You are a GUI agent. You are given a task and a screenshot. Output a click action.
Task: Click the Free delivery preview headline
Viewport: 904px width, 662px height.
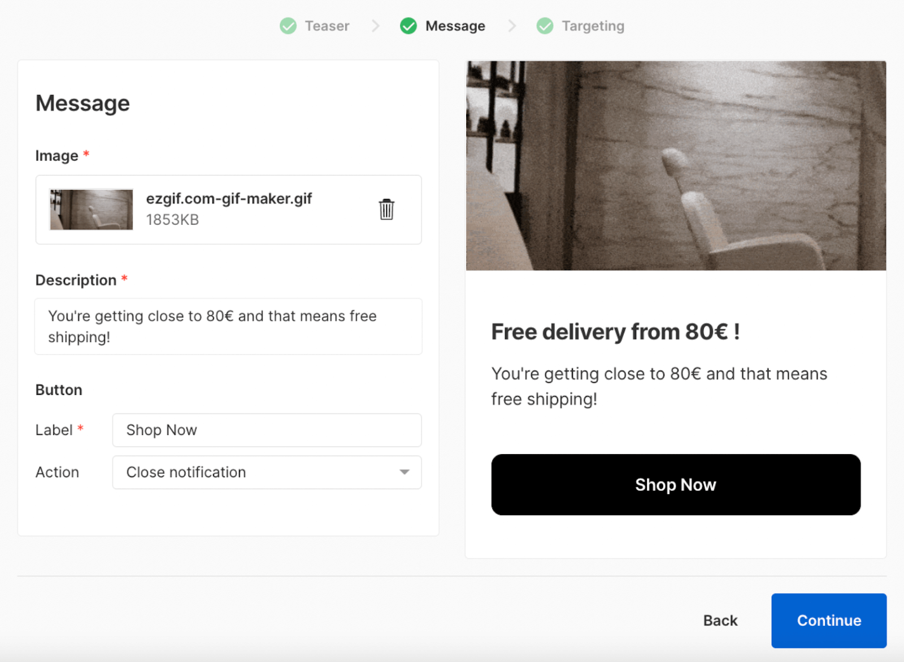tap(615, 332)
